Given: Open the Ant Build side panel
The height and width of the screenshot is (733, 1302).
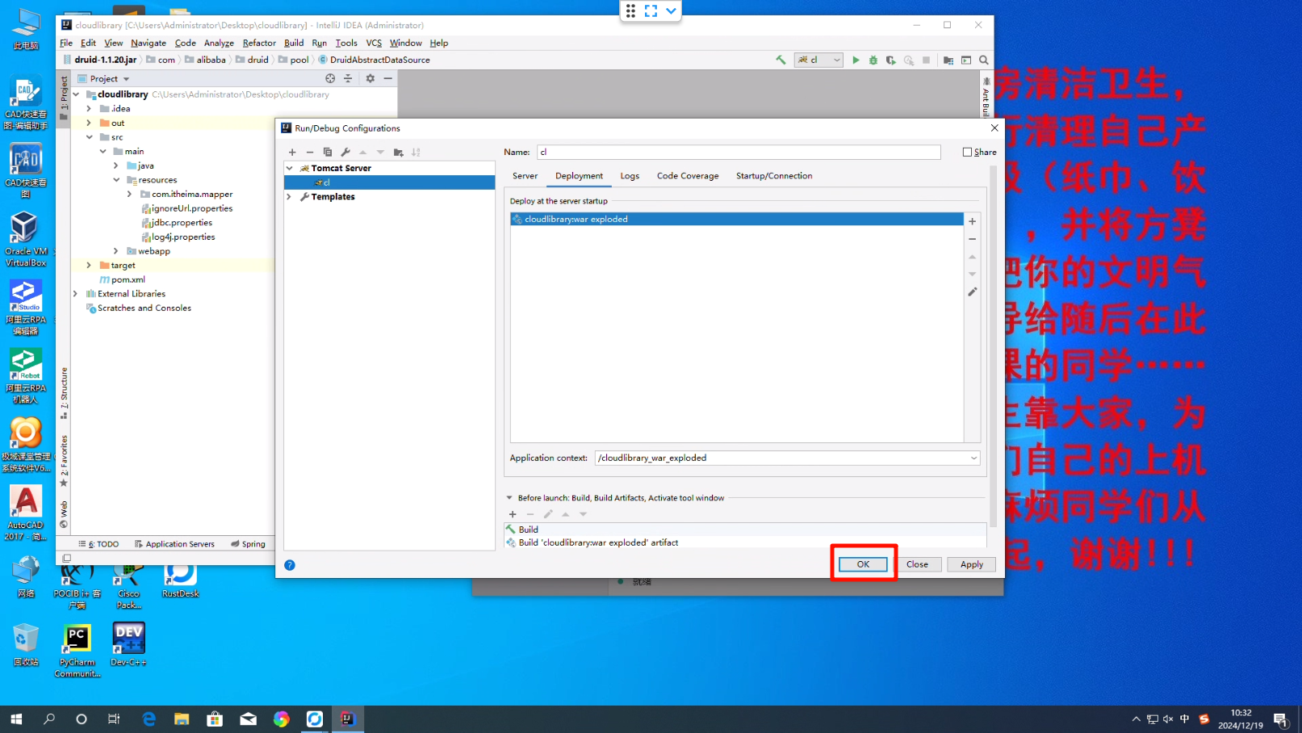Looking at the screenshot, I should 986,97.
